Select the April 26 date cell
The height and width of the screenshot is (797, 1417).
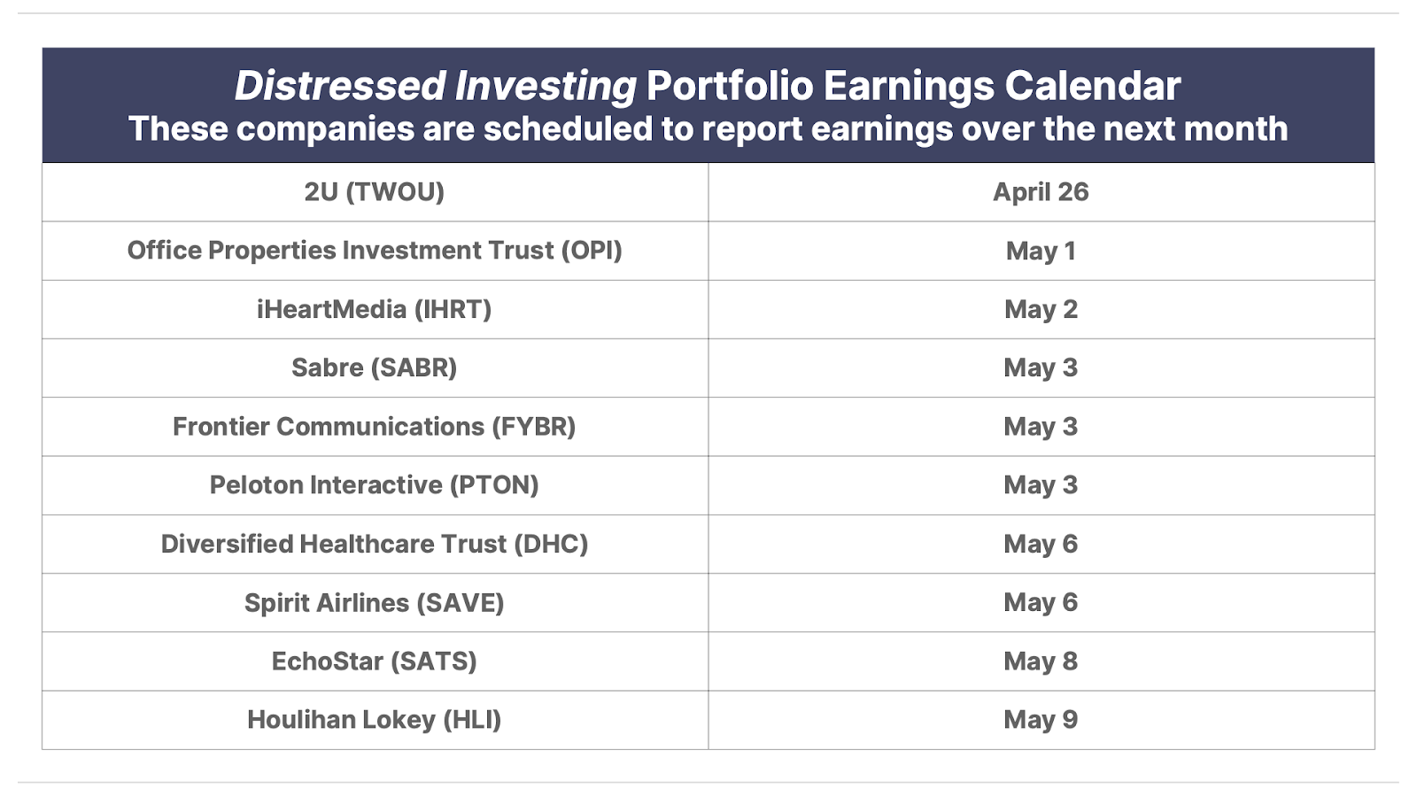coord(1041,192)
